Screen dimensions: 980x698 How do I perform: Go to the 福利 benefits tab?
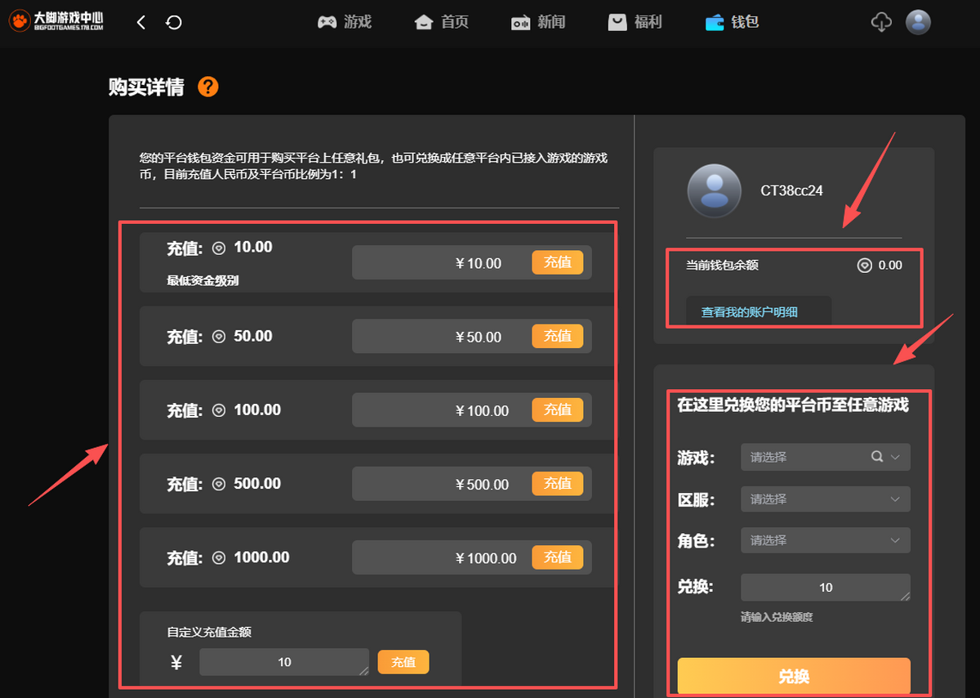(x=635, y=22)
